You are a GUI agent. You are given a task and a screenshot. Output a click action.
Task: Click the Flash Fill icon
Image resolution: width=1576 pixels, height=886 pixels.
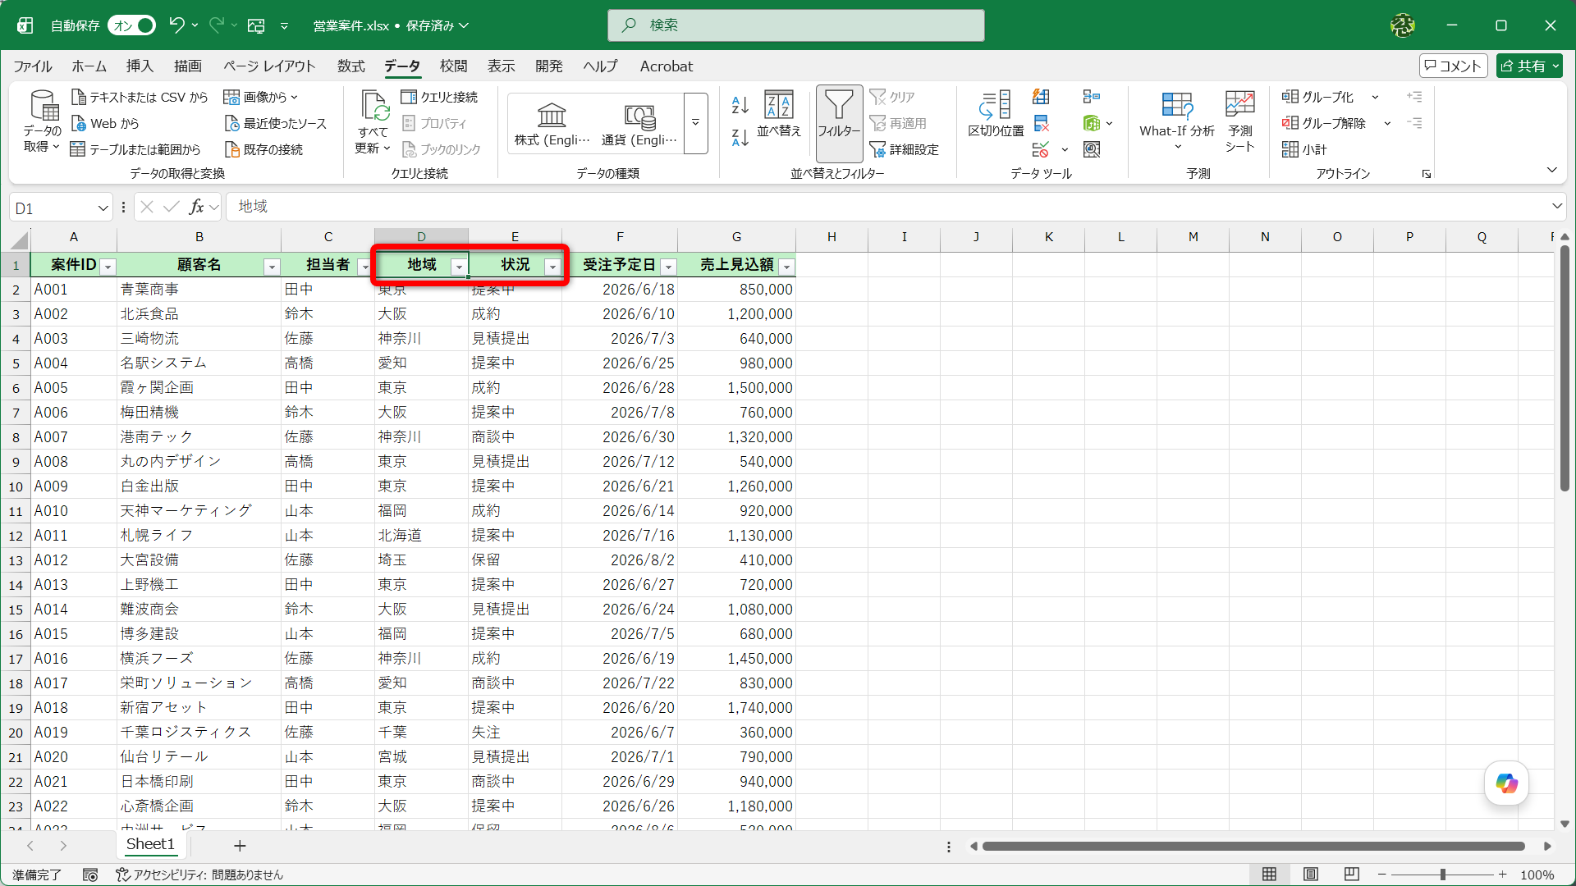(1041, 97)
